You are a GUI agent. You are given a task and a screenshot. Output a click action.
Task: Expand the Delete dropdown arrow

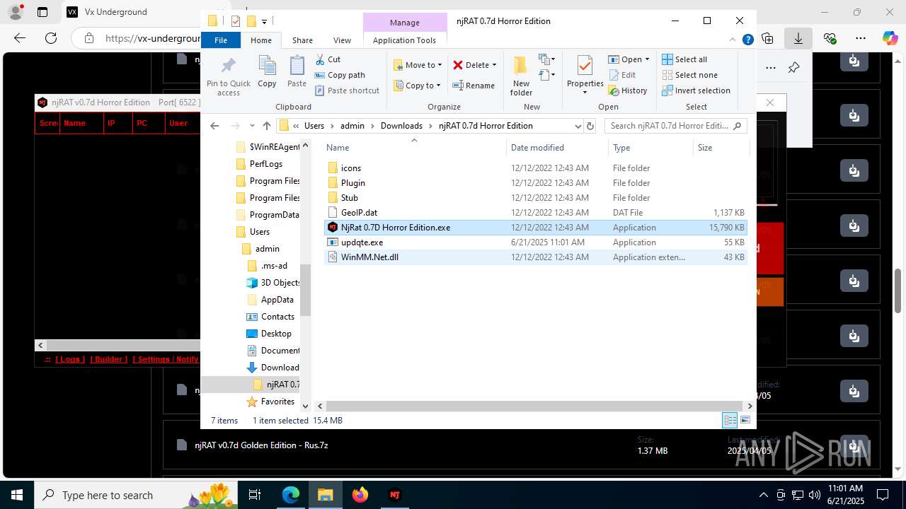click(x=494, y=65)
